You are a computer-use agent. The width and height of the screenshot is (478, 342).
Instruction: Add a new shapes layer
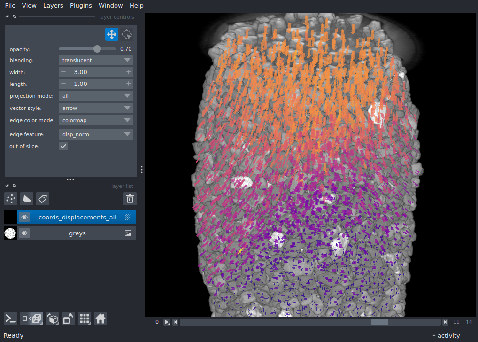pos(27,199)
